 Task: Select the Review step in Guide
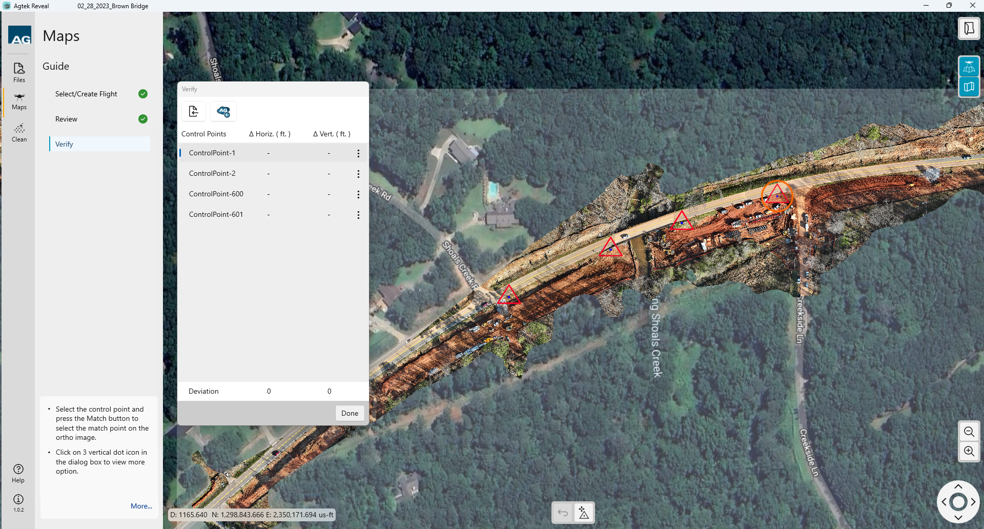point(67,119)
